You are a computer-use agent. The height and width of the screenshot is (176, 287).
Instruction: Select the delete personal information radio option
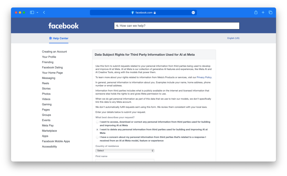97,130
